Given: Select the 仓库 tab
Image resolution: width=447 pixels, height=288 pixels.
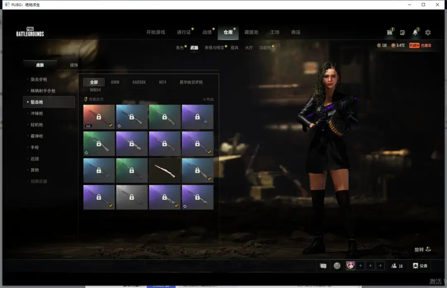Looking at the screenshot, I should tap(228, 33).
